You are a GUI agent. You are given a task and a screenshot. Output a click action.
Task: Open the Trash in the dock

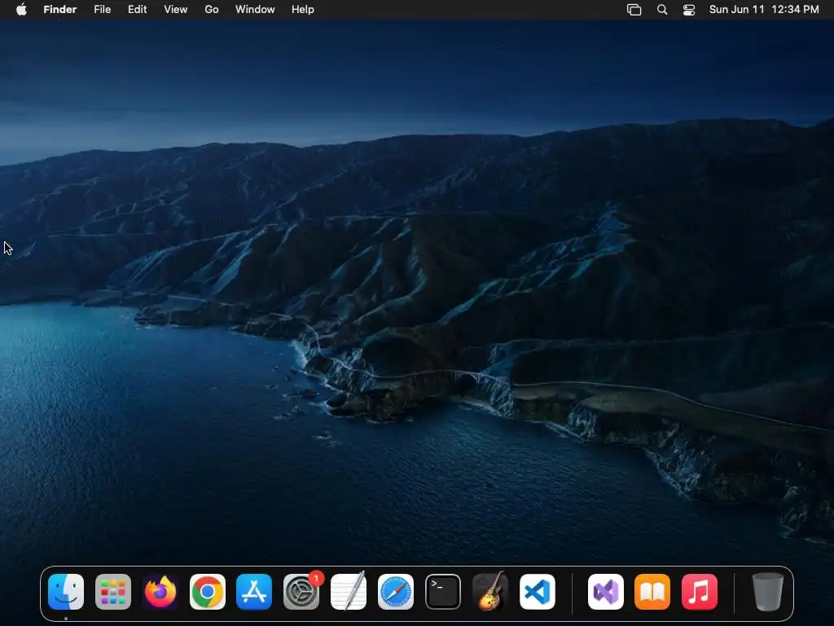tap(767, 592)
